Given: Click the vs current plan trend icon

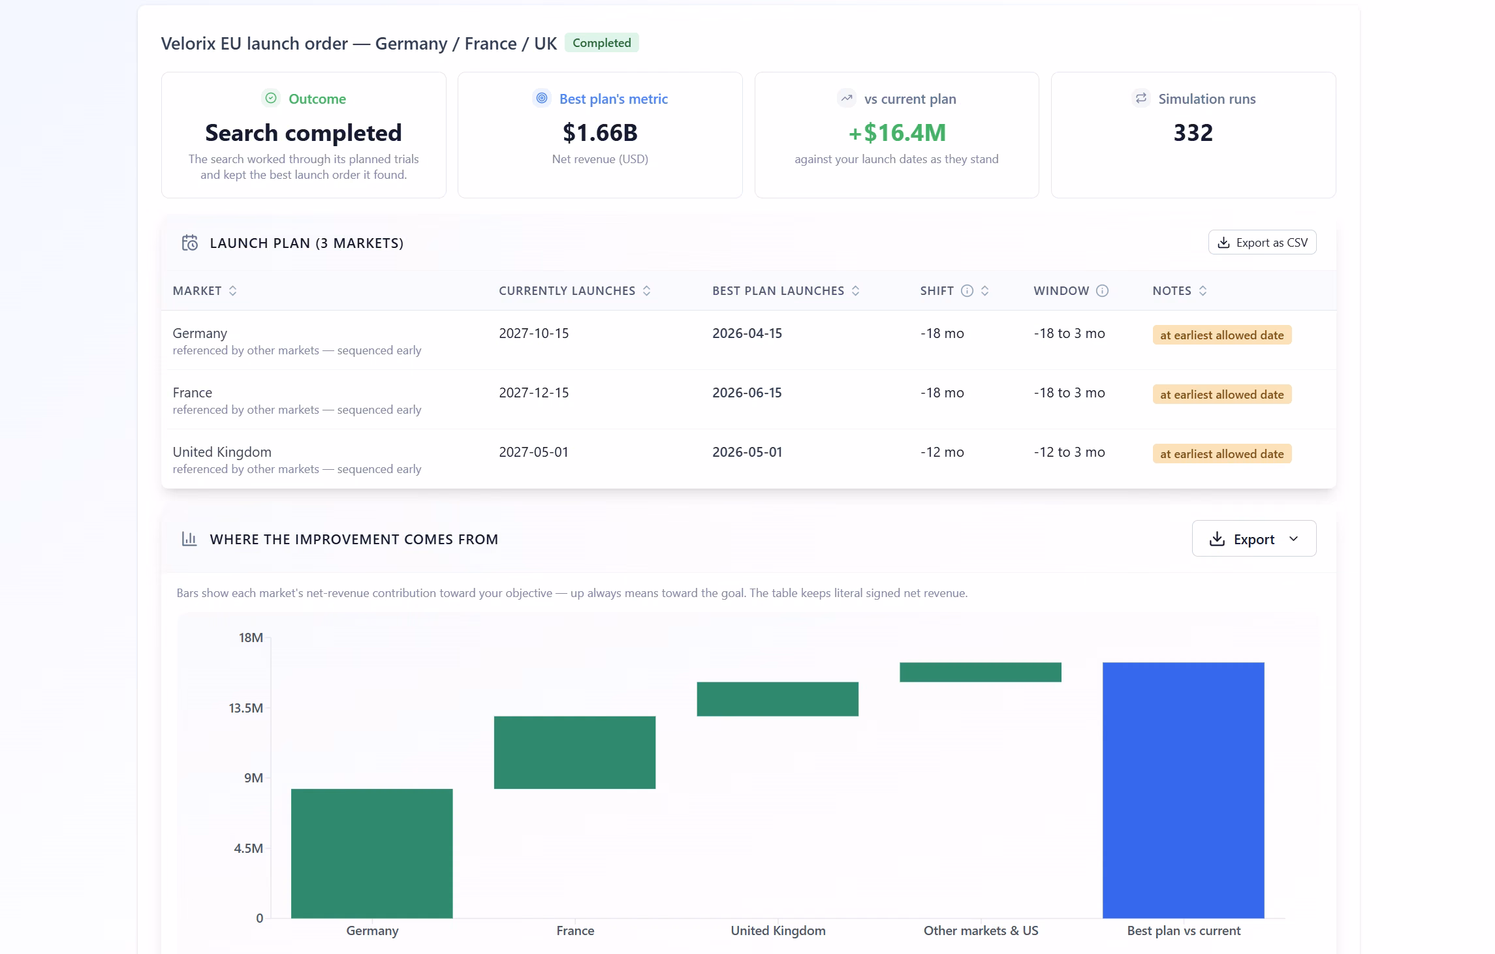Looking at the screenshot, I should coord(847,99).
